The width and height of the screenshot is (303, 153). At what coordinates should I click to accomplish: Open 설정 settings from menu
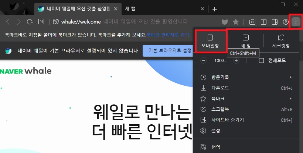tap(246, 131)
